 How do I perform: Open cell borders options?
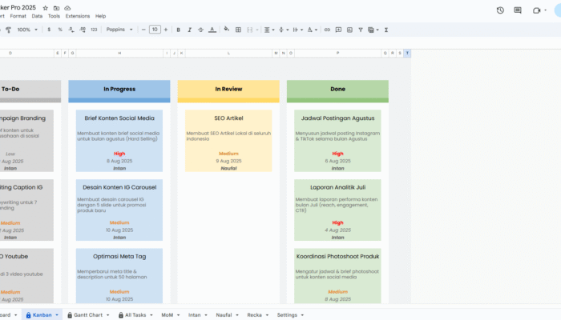(x=238, y=30)
